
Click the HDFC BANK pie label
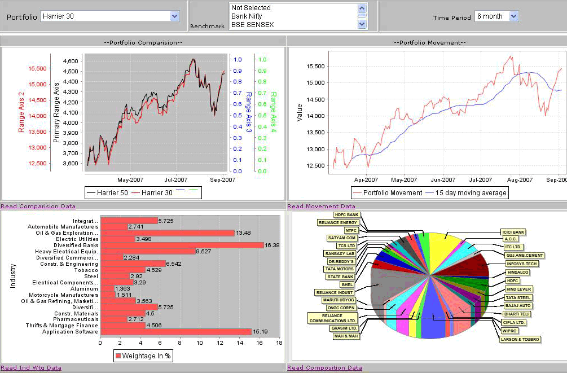pos(346,215)
